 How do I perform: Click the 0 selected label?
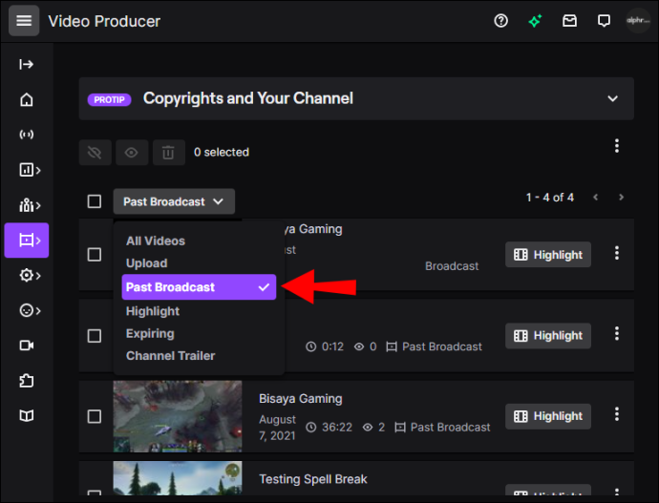pyautogui.click(x=222, y=152)
